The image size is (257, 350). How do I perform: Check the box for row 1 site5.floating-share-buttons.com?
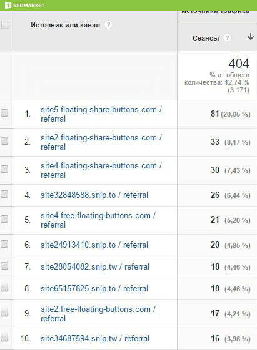click(x=4, y=113)
